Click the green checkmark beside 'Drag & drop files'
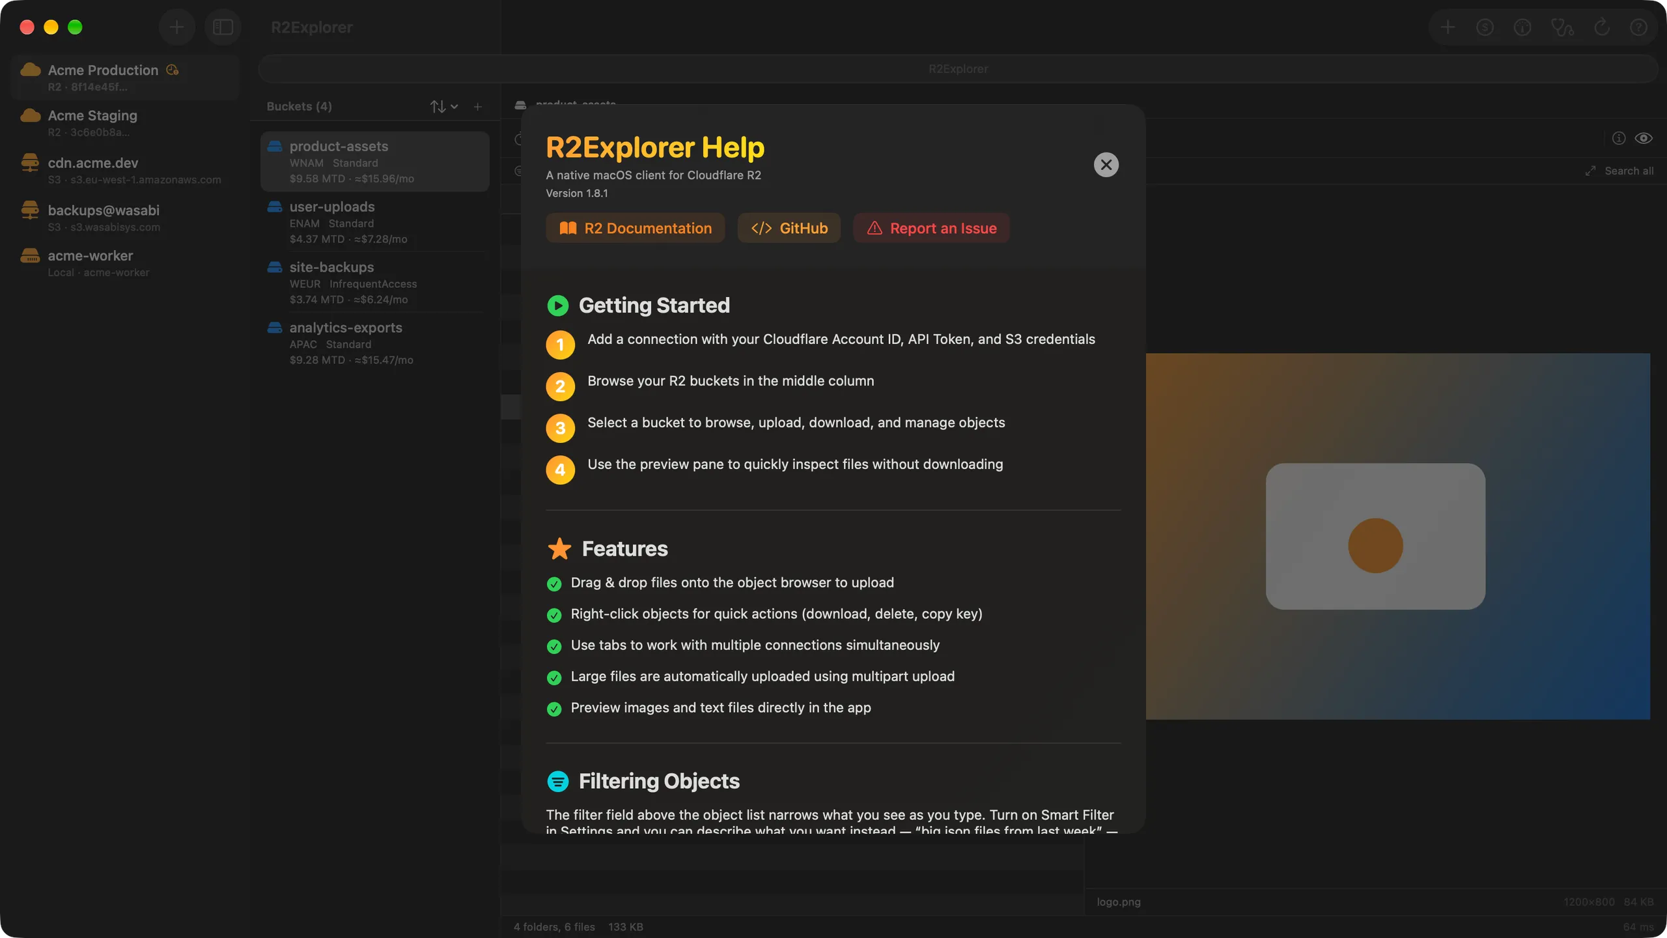Viewport: 1667px width, 938px height. 554,584
